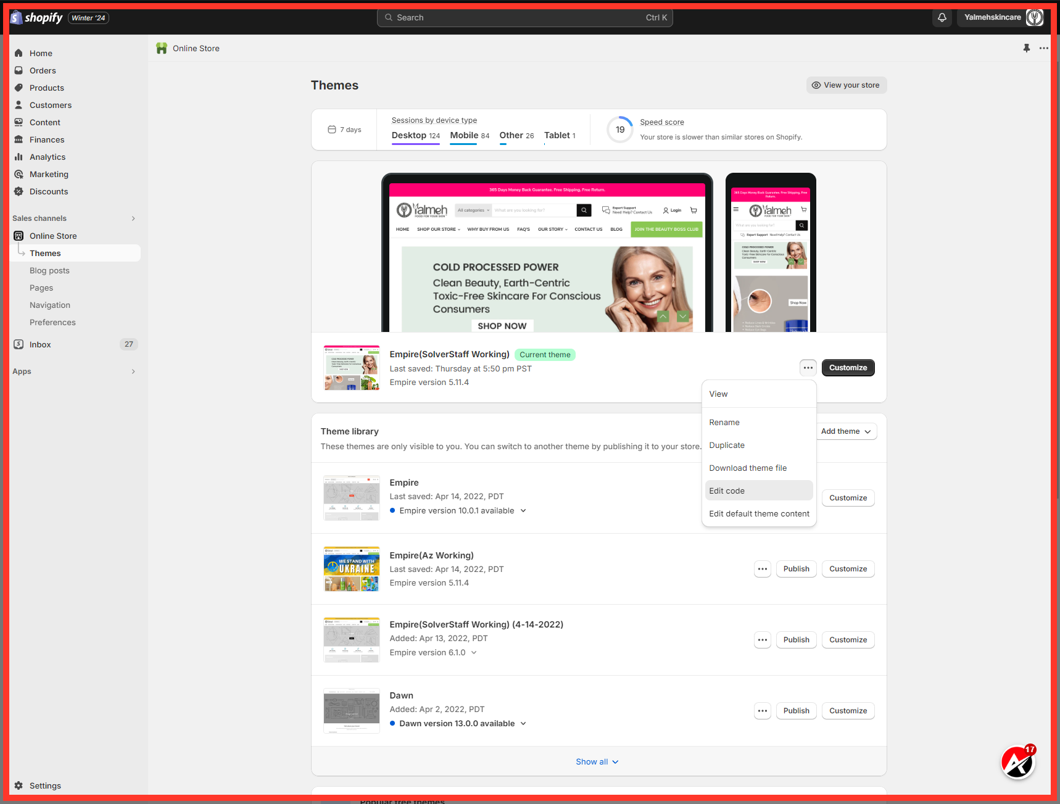Expand Dawn version 13.0.0 available details
Image resolution: width=1060 pixels, height=804 pixels.
click(523, 723)
